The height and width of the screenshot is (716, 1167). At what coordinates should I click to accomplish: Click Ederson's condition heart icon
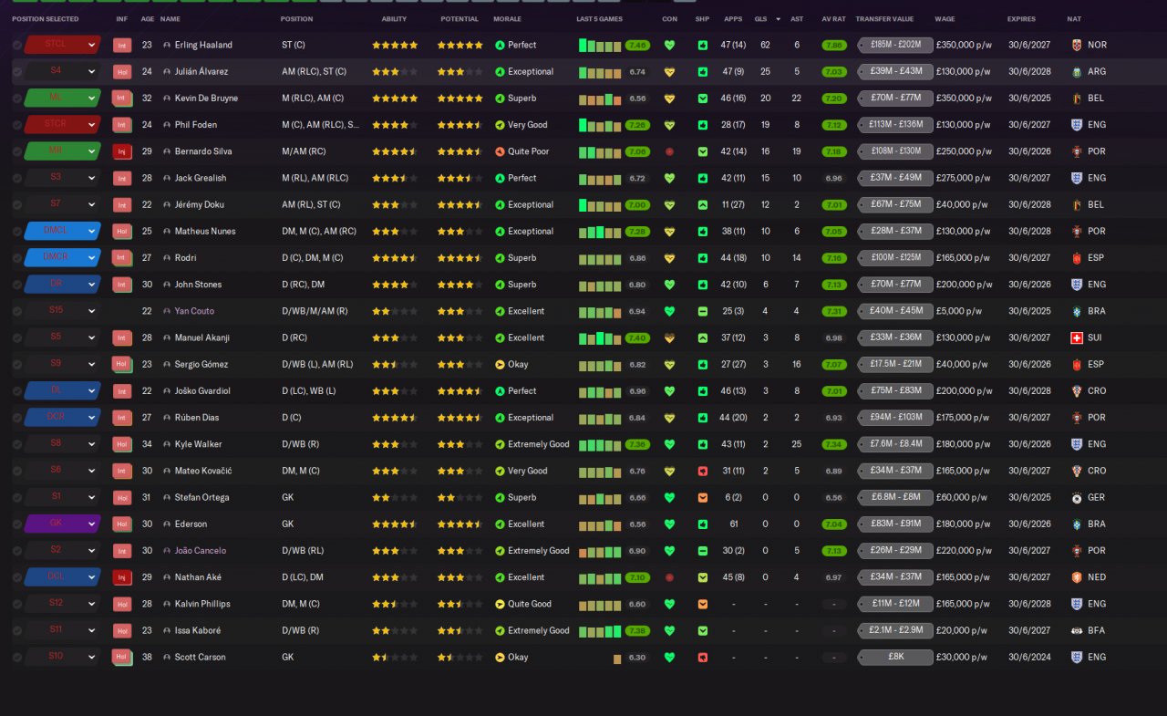(x=670, y=524)
